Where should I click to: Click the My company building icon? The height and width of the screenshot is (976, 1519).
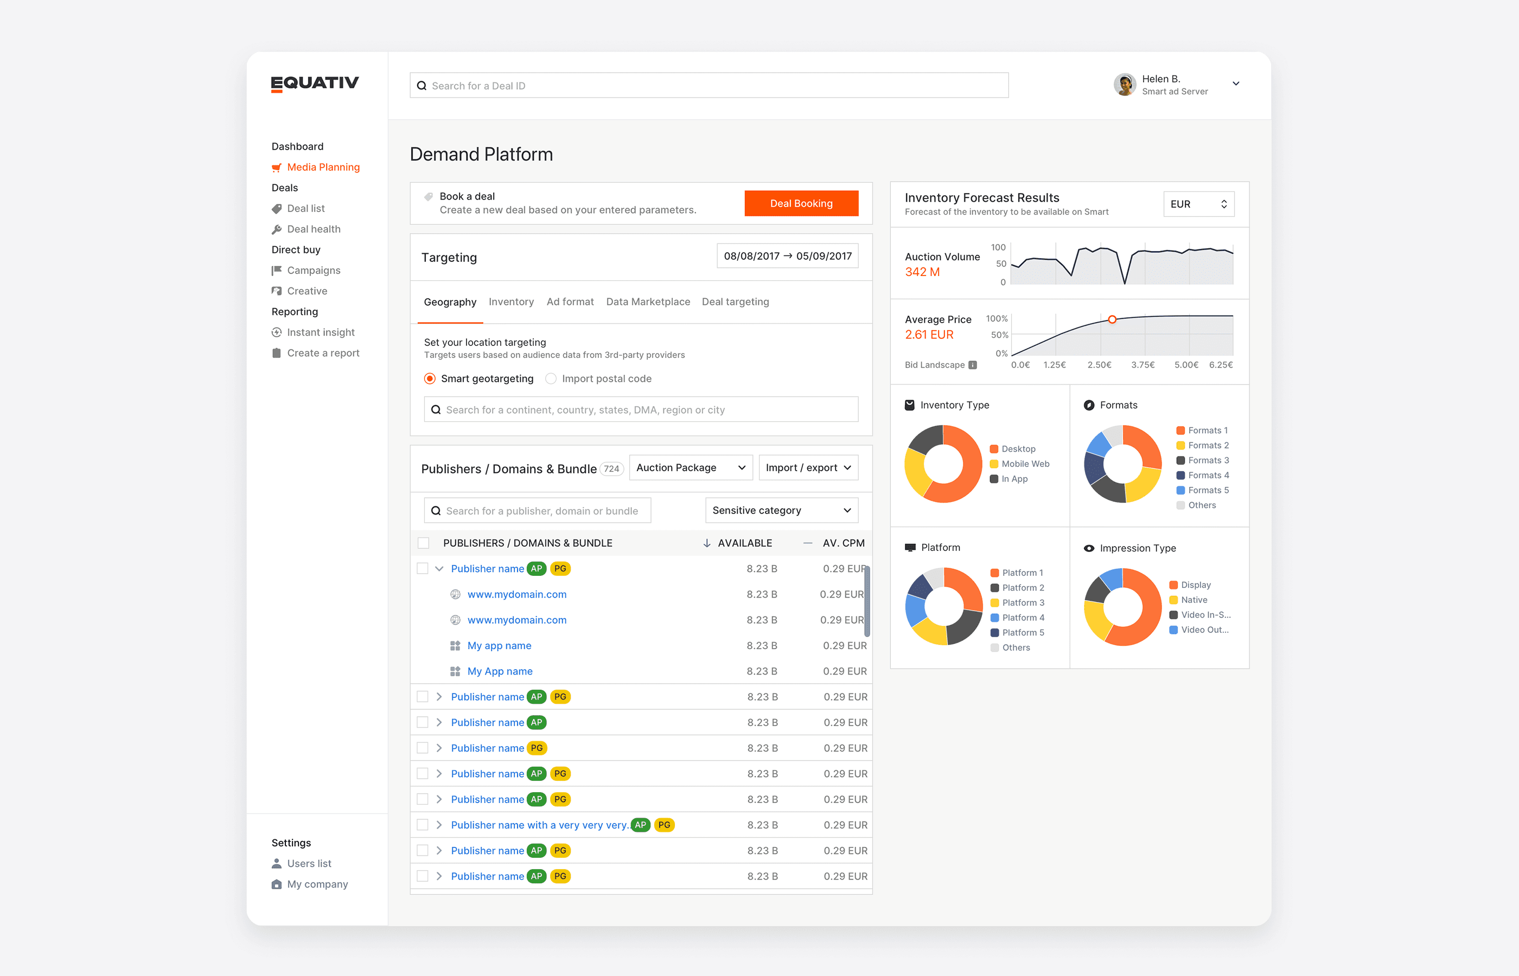point(277,884)
